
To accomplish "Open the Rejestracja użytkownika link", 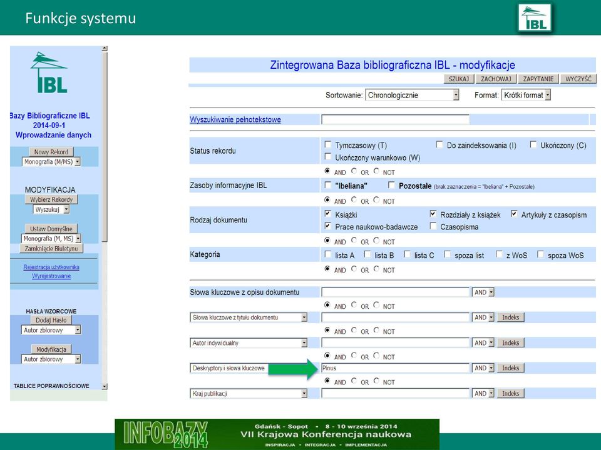I will pos(51,267).
